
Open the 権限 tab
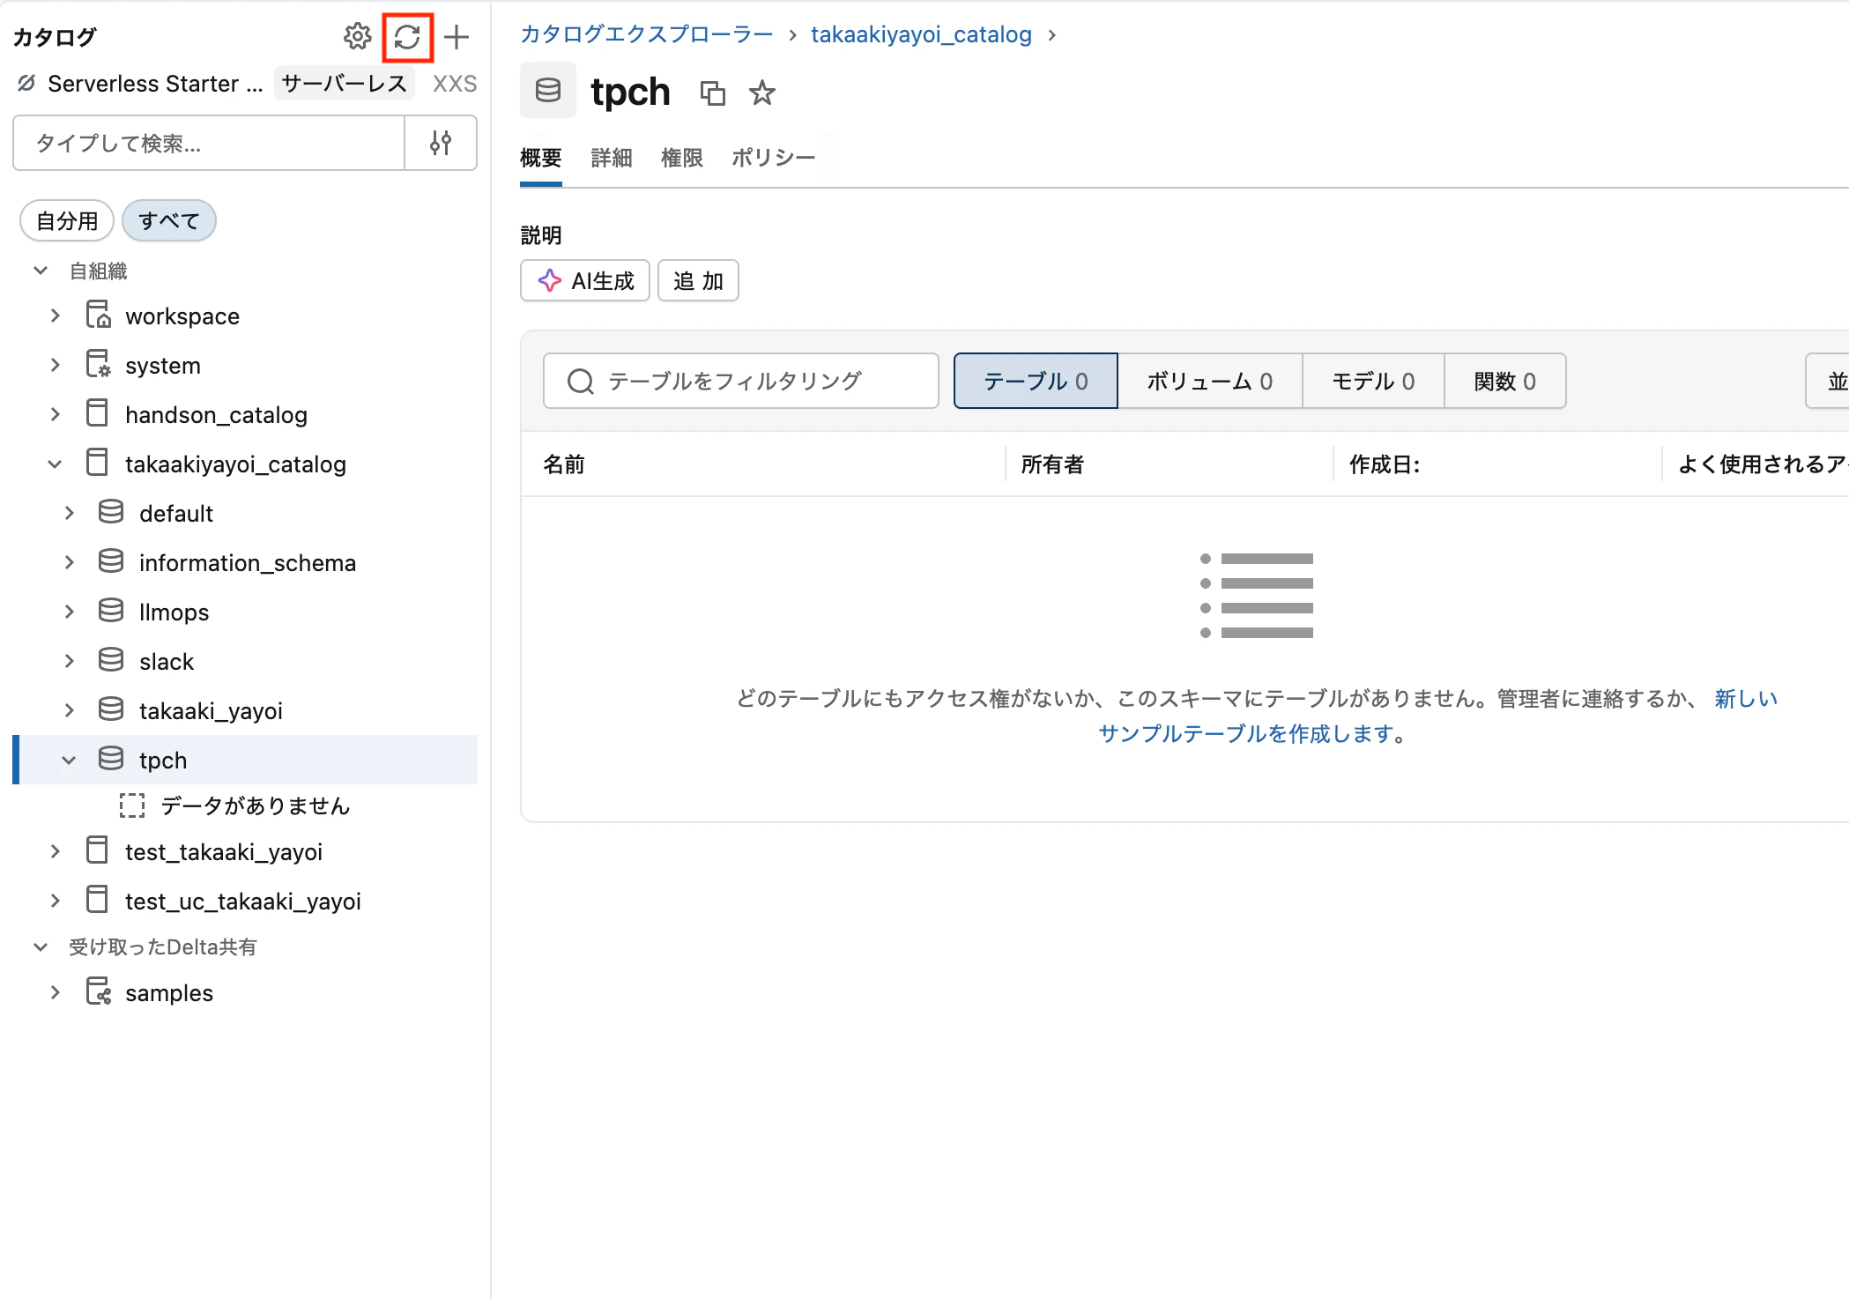pyautogui.click(x=682, y=158)
